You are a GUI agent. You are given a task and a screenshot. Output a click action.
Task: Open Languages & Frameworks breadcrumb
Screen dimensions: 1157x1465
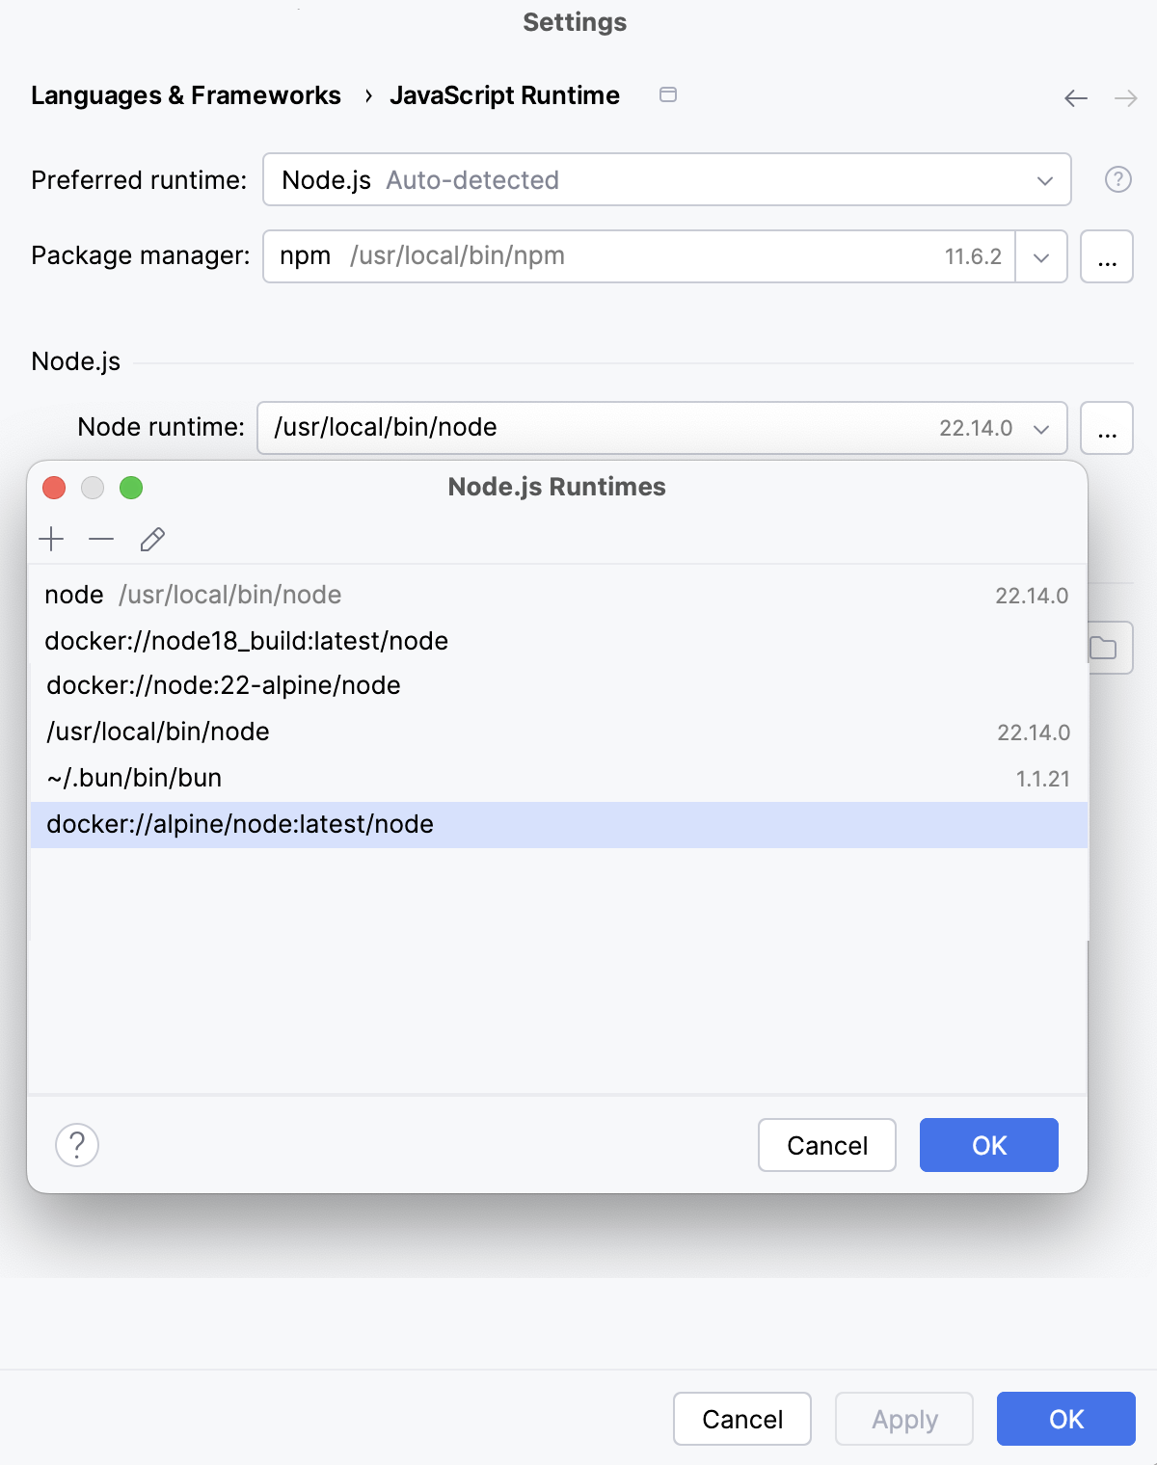(x=186, y=95)
